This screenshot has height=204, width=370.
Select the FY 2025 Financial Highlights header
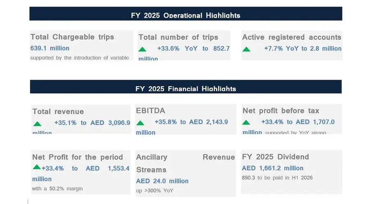coord(185,88)
